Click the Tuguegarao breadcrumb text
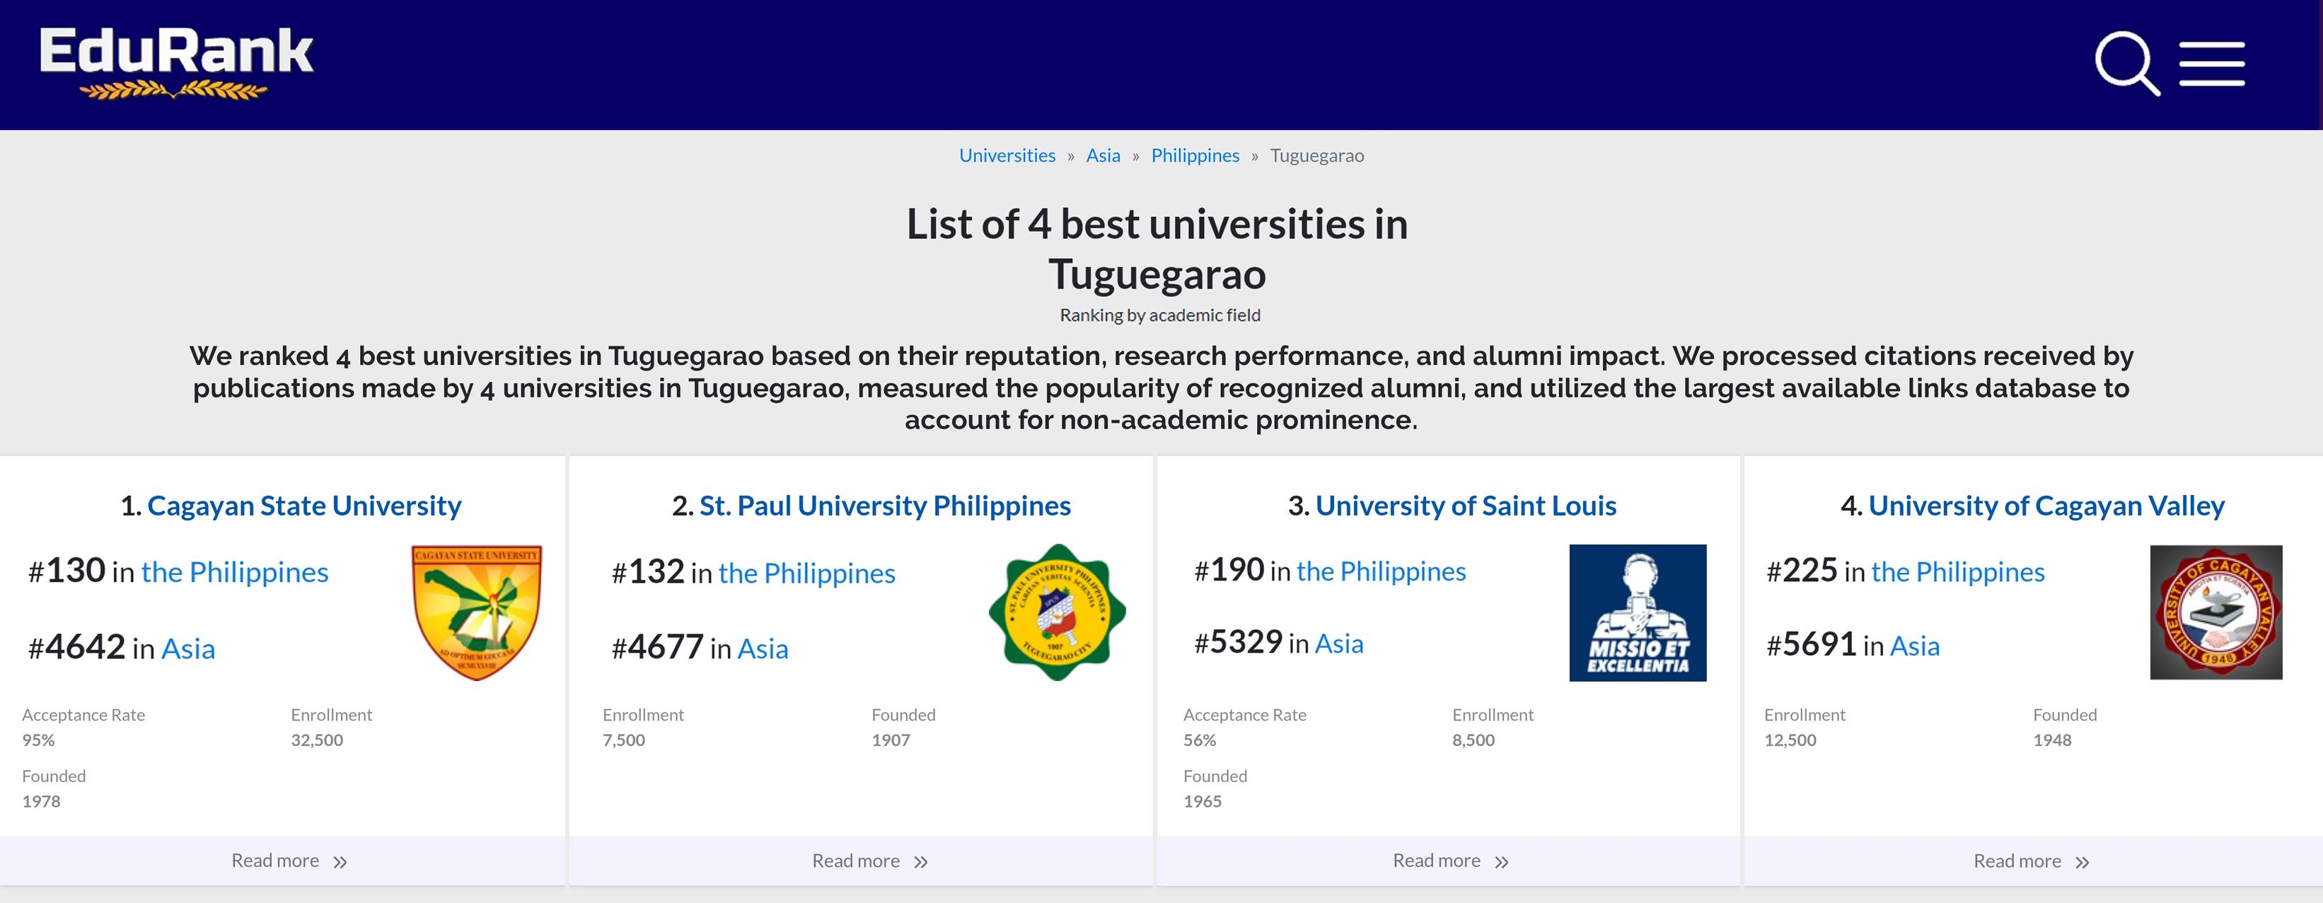The image size is (2323, 903). pos(1316,155)
